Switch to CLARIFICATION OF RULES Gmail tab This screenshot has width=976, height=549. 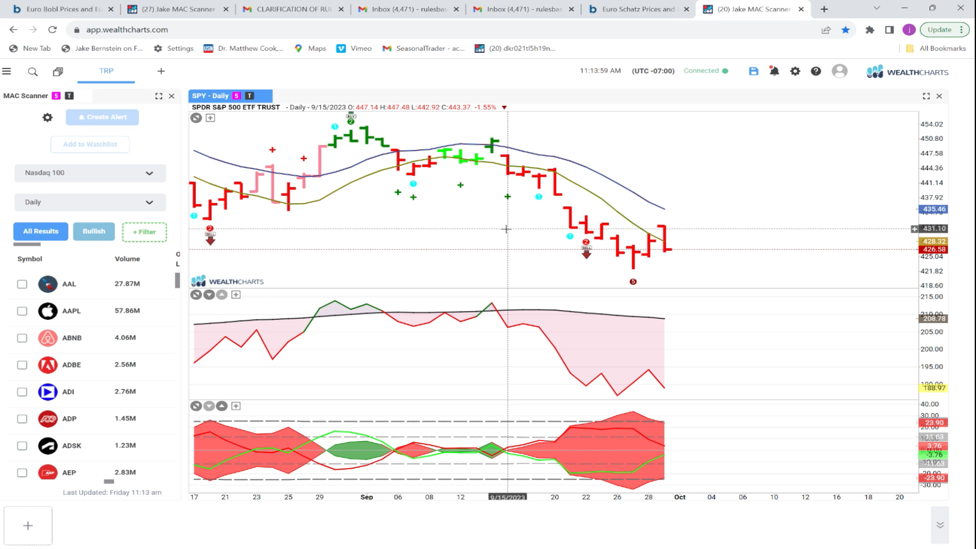coord(293,9)
